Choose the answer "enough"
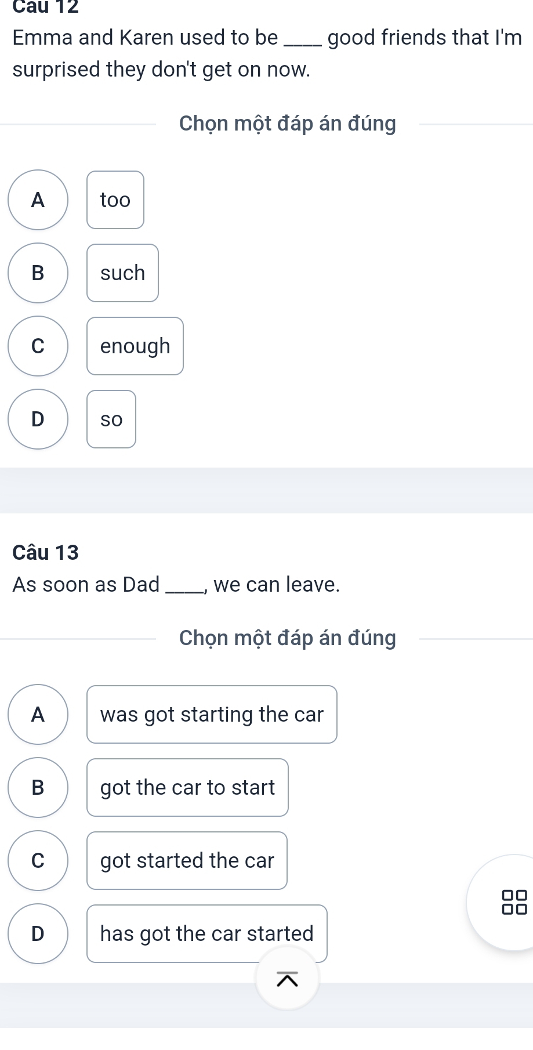 [x=135, y=346]
